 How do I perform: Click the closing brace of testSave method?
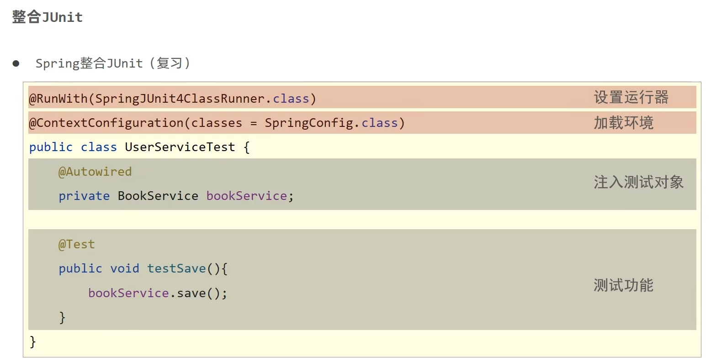62,317
